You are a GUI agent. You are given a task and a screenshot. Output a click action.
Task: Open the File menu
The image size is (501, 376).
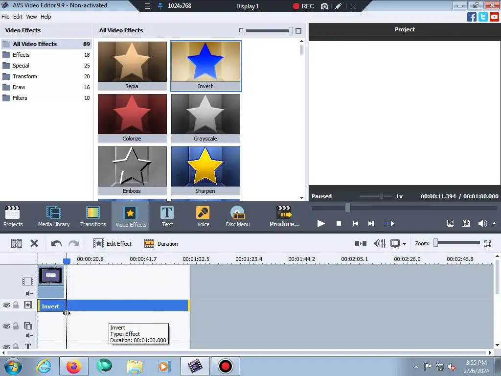tap(5, 17)
